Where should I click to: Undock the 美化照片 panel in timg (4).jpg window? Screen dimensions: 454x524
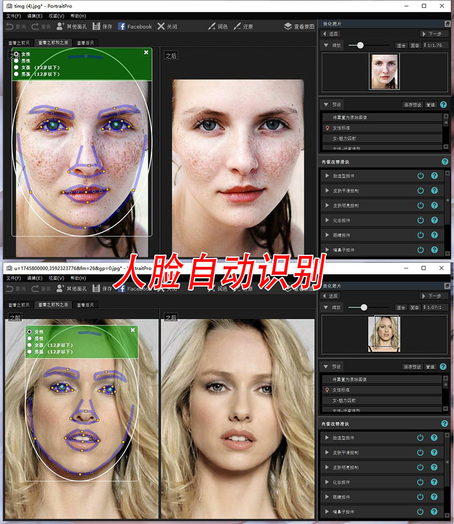click(x=447, y=24)
